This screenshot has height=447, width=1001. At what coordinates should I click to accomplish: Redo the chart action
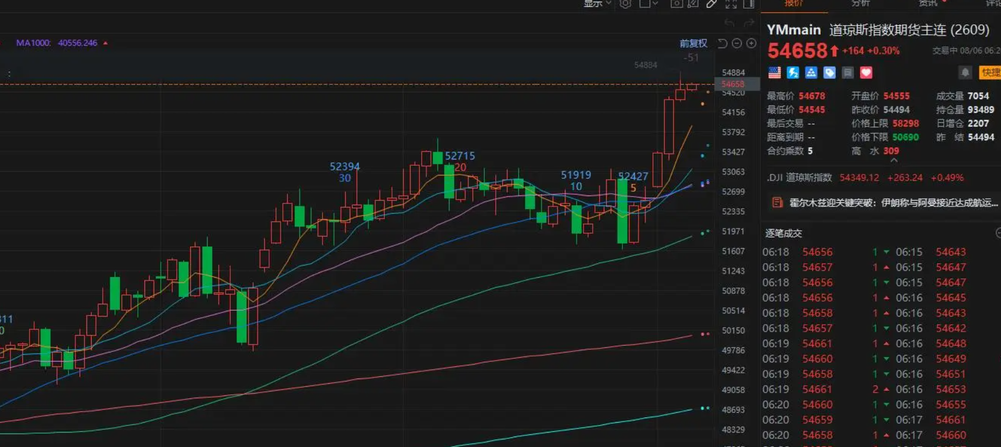pos(749,23)
